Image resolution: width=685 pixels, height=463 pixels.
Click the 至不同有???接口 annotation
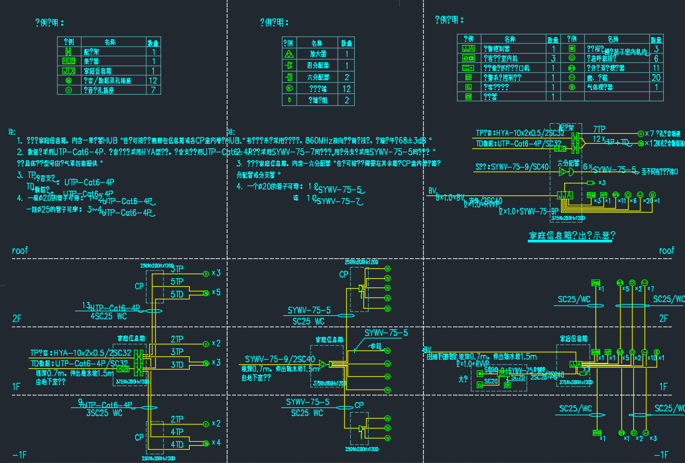coord(660,172)
